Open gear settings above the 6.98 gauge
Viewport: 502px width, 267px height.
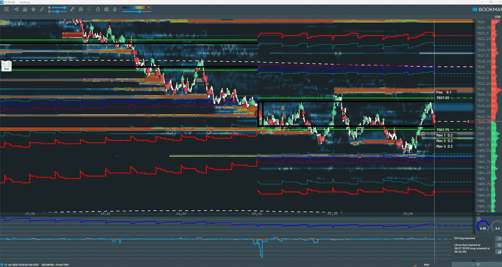(479, 219)
